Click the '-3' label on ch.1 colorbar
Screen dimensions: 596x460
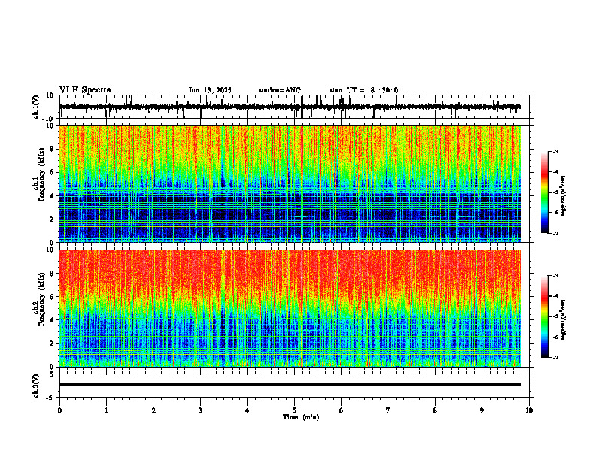(x=555, y=152)
